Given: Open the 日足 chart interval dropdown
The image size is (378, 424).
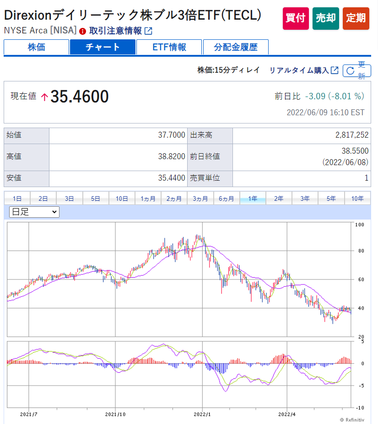Looking at the screenshot, I should click(34, 212).
